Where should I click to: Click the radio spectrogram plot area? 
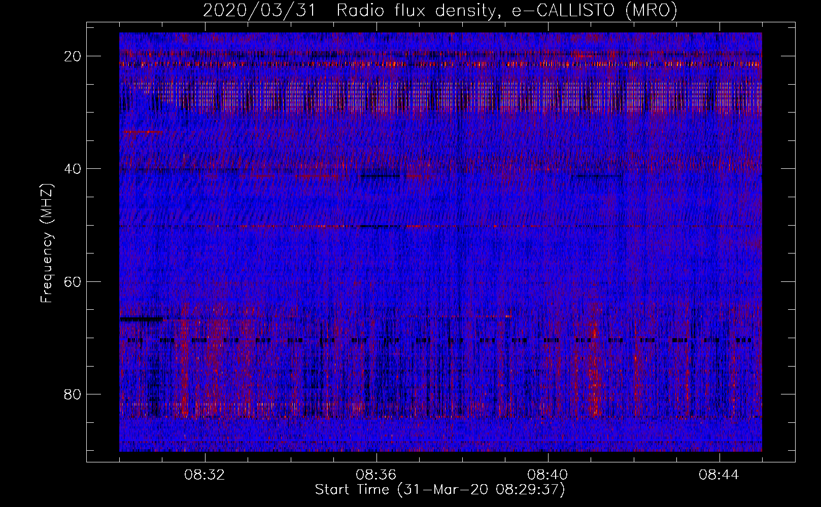(x=440, y=242)
